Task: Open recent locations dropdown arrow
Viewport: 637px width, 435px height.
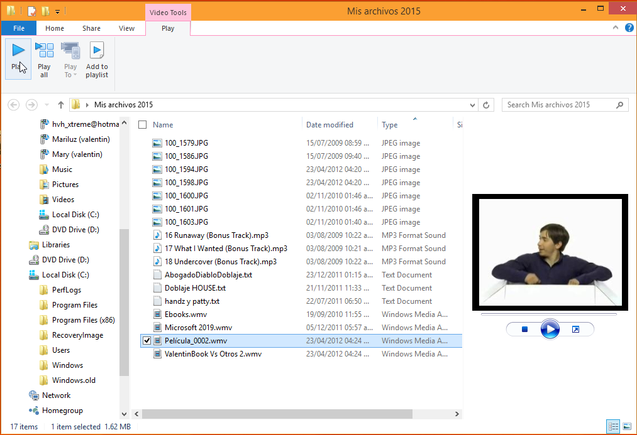Action: pos(47,105)
